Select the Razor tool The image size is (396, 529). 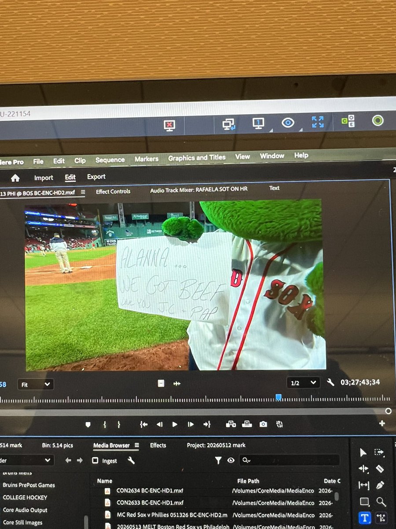tap(380, 469)
